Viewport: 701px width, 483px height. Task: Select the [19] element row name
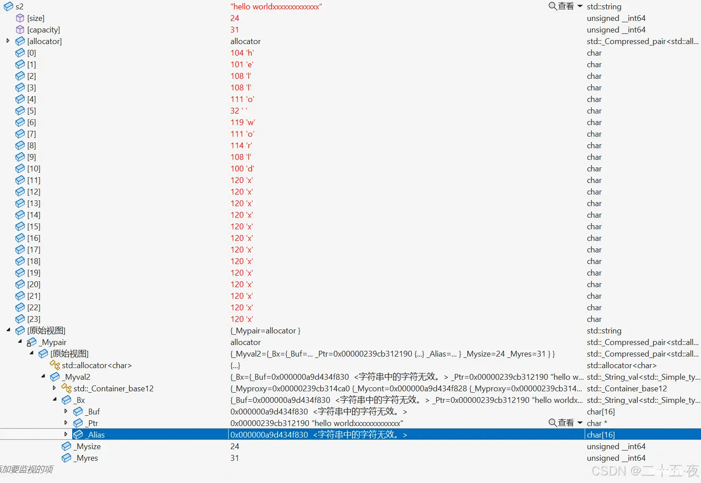point(34,273)
